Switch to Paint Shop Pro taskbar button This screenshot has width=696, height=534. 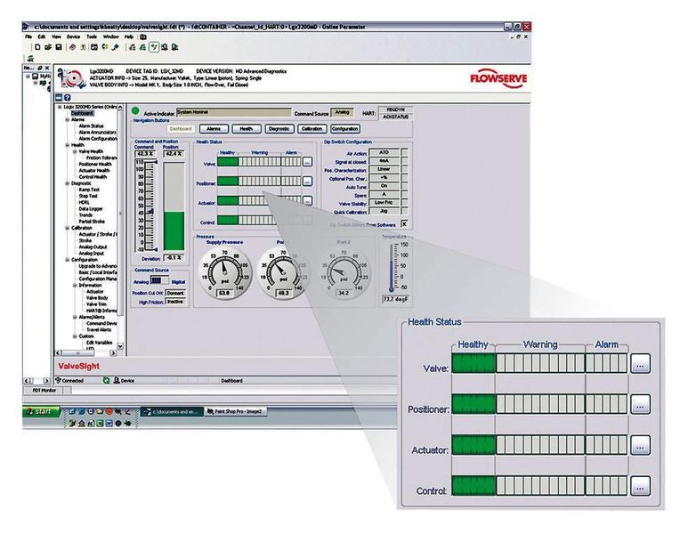(x=235, y=411)
